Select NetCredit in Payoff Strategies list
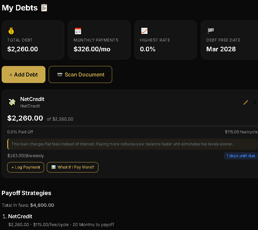The width and height of the screenshot is (258, 230). (20, 216)
